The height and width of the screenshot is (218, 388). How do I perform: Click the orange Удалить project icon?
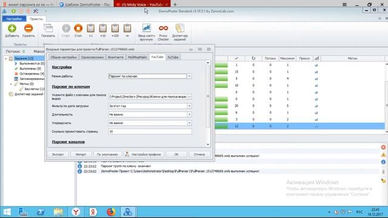tap(28, 28)
